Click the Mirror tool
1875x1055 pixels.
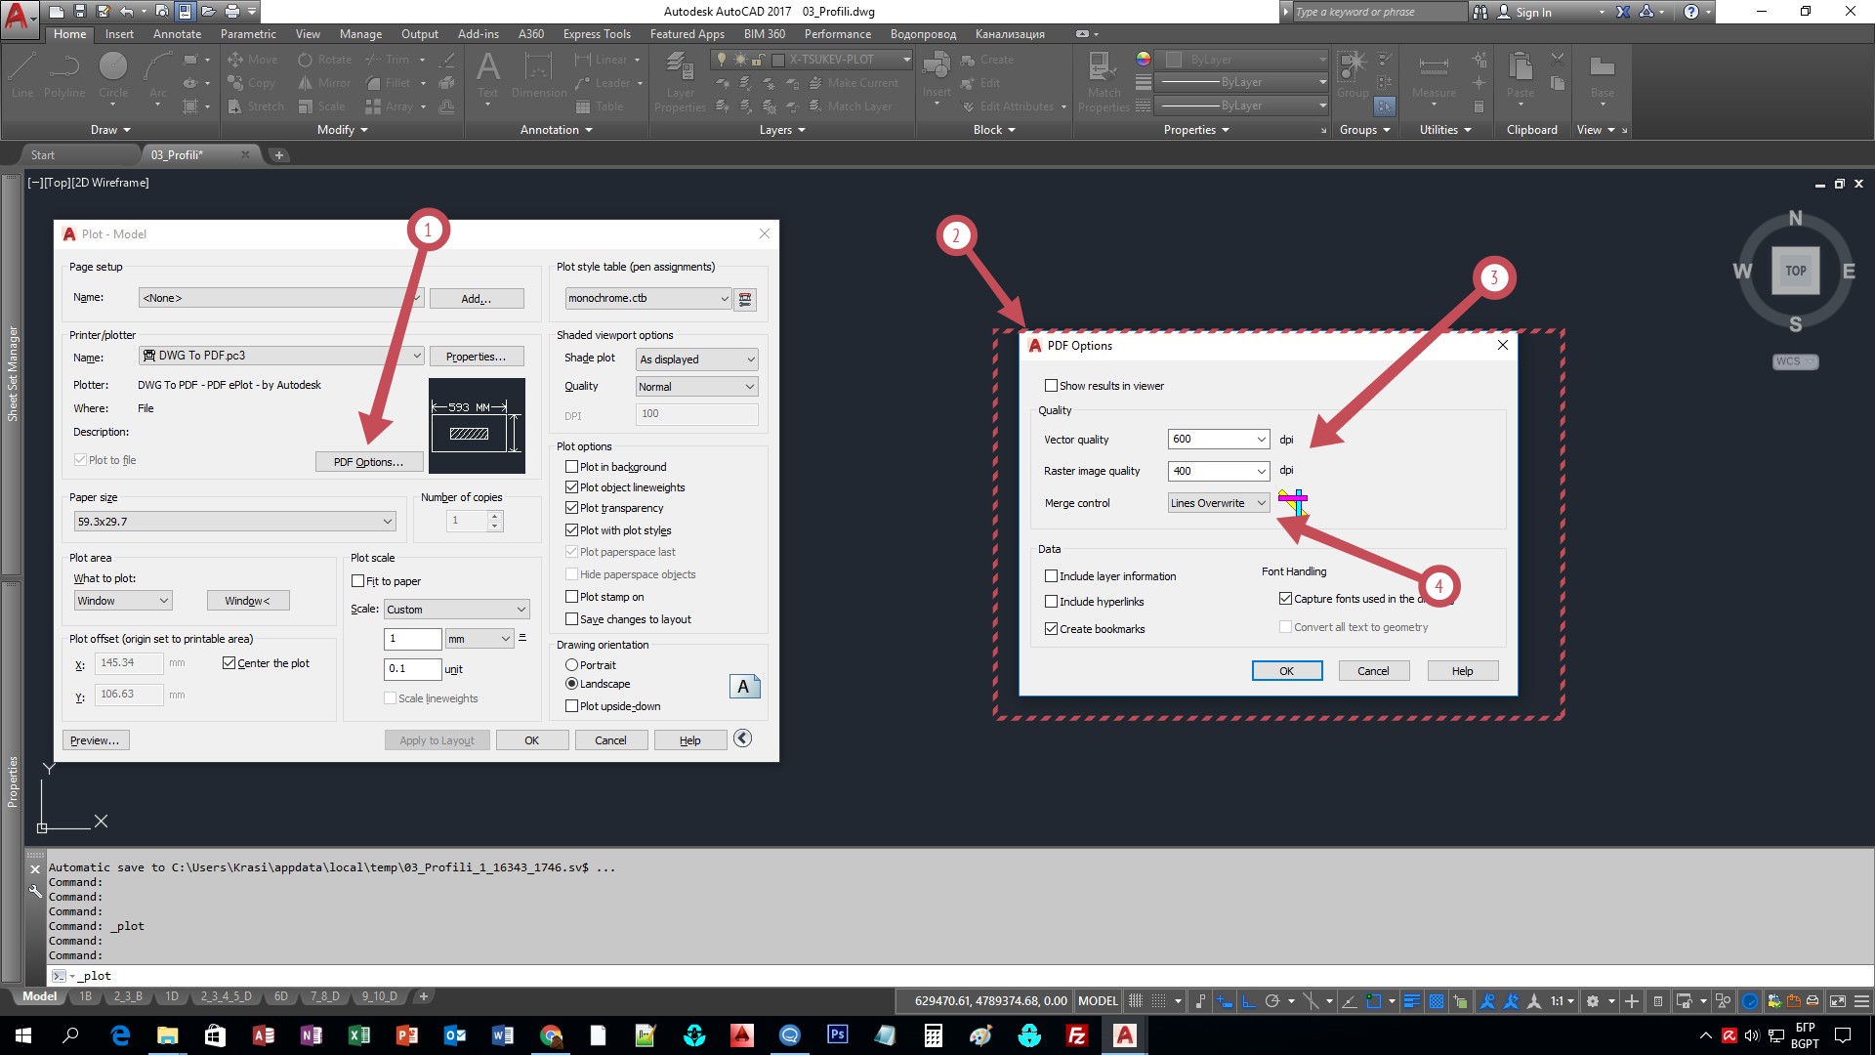coord(325,83)
